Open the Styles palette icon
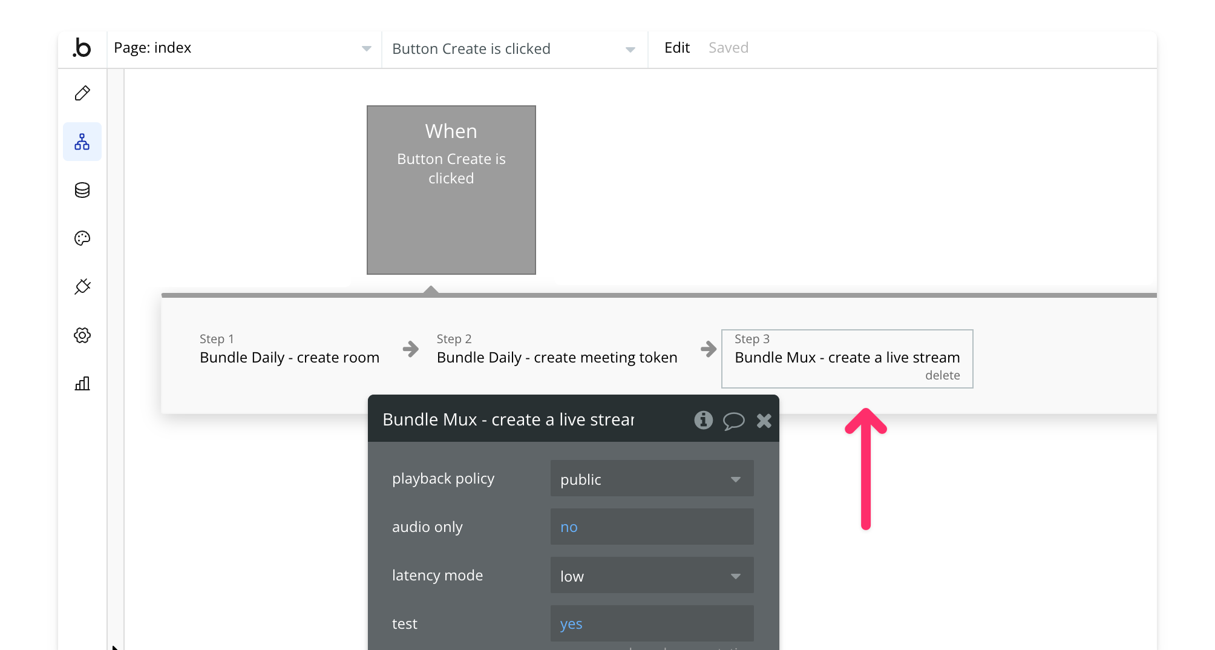Image resolution: width=1215 pixels, height=650 pixels. coord(82,238)
